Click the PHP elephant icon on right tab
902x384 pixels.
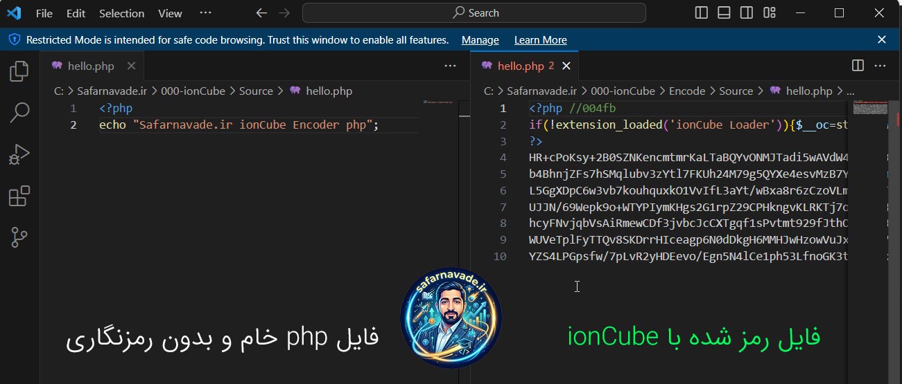487,66
